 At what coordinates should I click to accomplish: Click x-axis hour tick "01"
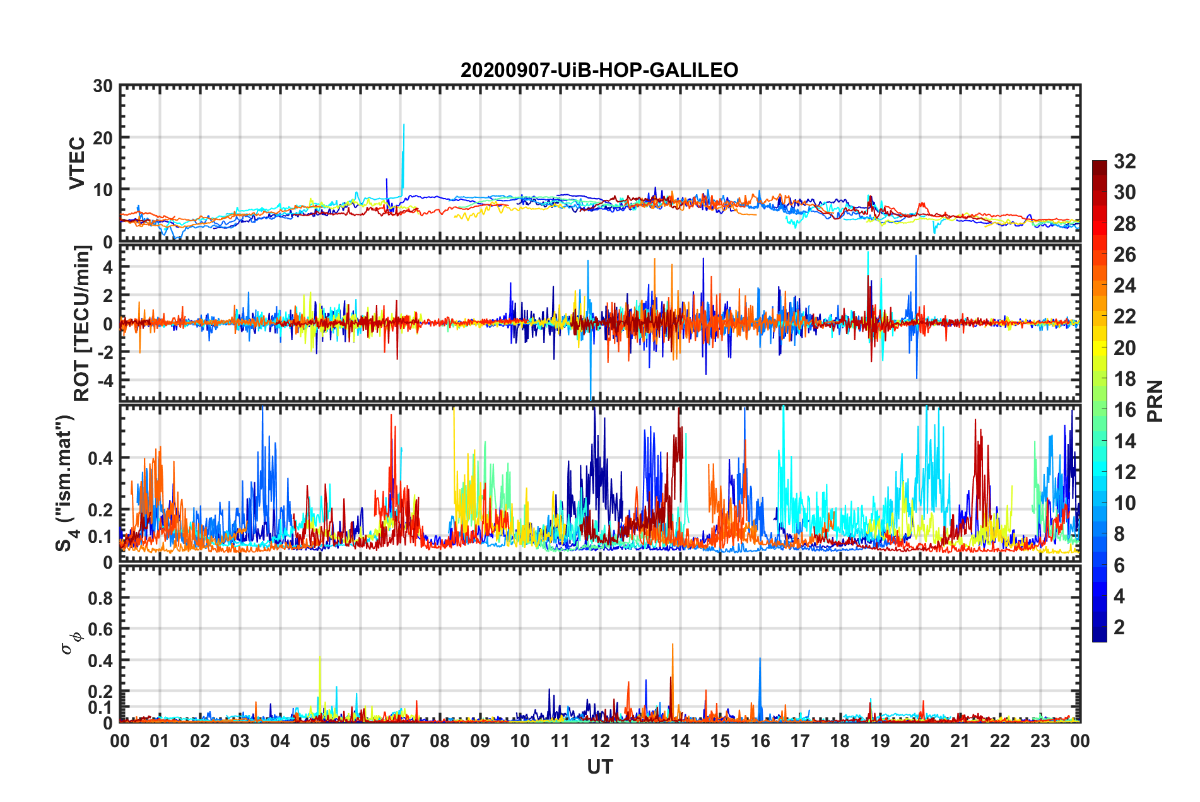pos(160,741)
